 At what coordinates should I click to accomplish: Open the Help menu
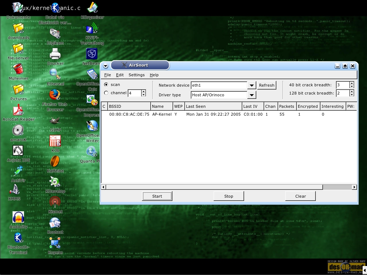(154, 75)
